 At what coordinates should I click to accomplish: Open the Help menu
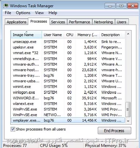tap(53, 13)
